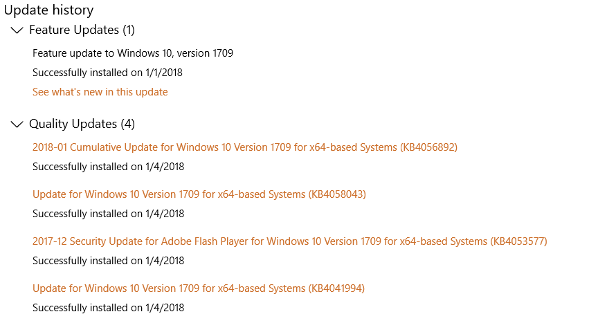Collapse the Feature Updates chevron
This screenshot has height=332, width=598.
pos(17,30)
